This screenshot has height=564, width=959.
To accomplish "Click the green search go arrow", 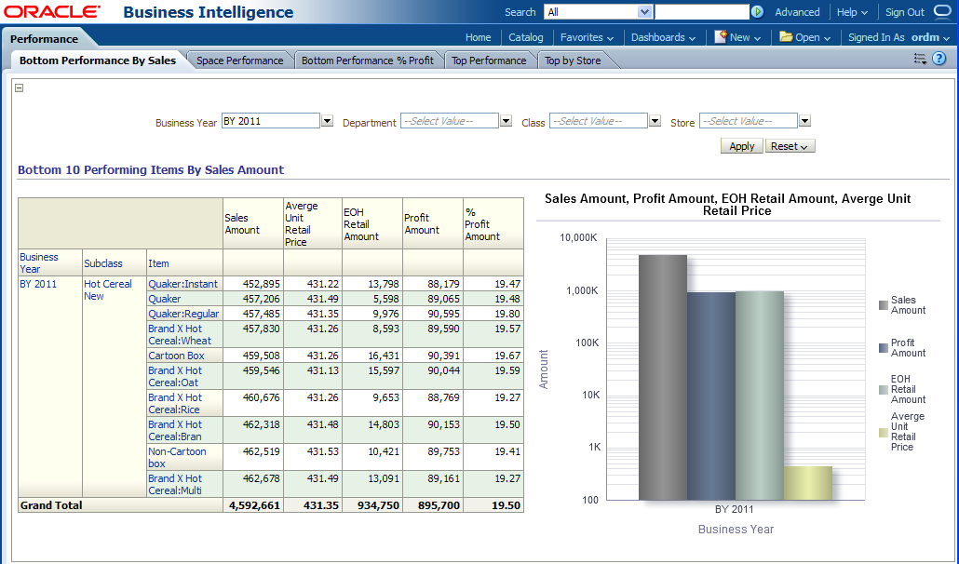I will (x=757, y=12).
